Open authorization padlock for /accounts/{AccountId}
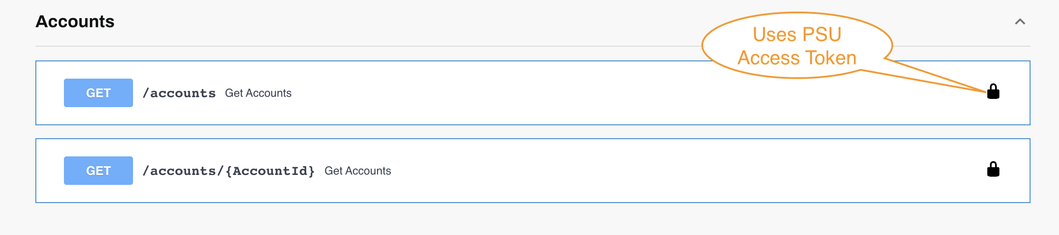The width and height of the screenshot is (1059, 235). click(993, 169)
